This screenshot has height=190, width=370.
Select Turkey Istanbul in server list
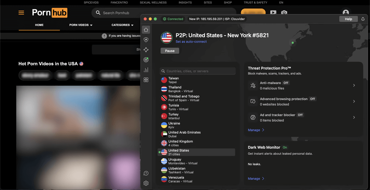196,116
